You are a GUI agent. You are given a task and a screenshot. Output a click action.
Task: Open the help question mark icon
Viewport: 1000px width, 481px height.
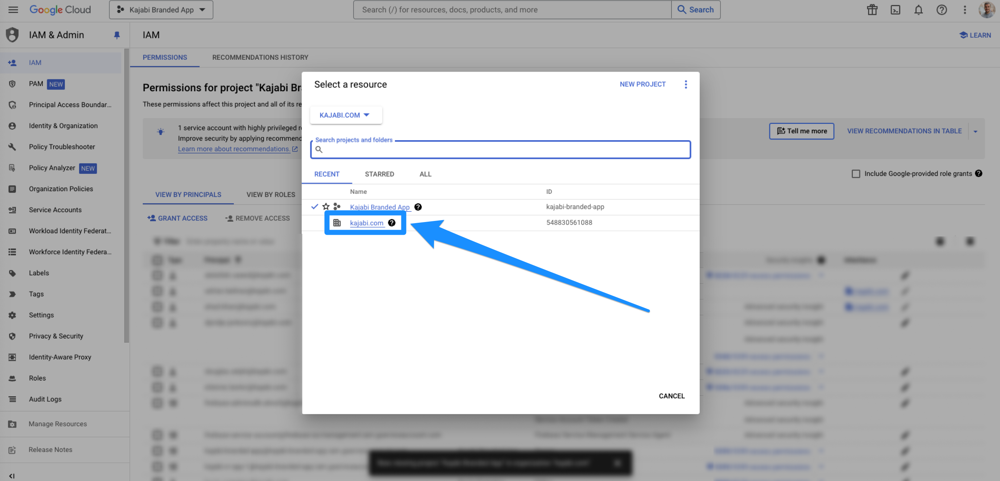tap(941, 10)
